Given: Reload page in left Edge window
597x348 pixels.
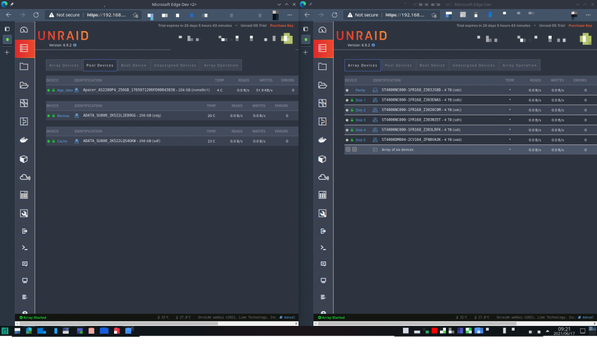Looking at the screenshot, I should coord(36,15).
